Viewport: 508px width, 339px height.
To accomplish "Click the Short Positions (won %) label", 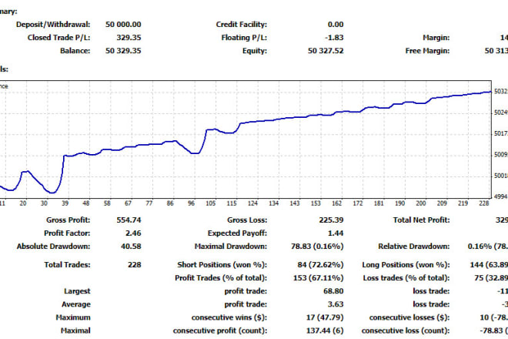I will click(222, 265).
